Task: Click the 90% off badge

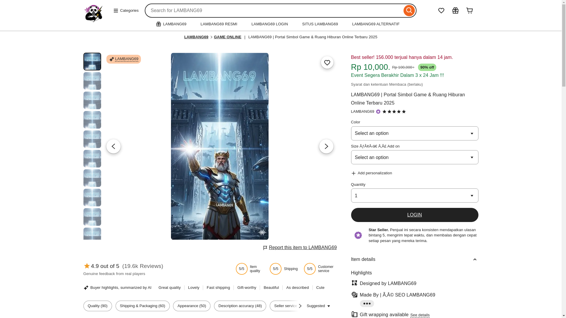Action: (x=427, y=67)
